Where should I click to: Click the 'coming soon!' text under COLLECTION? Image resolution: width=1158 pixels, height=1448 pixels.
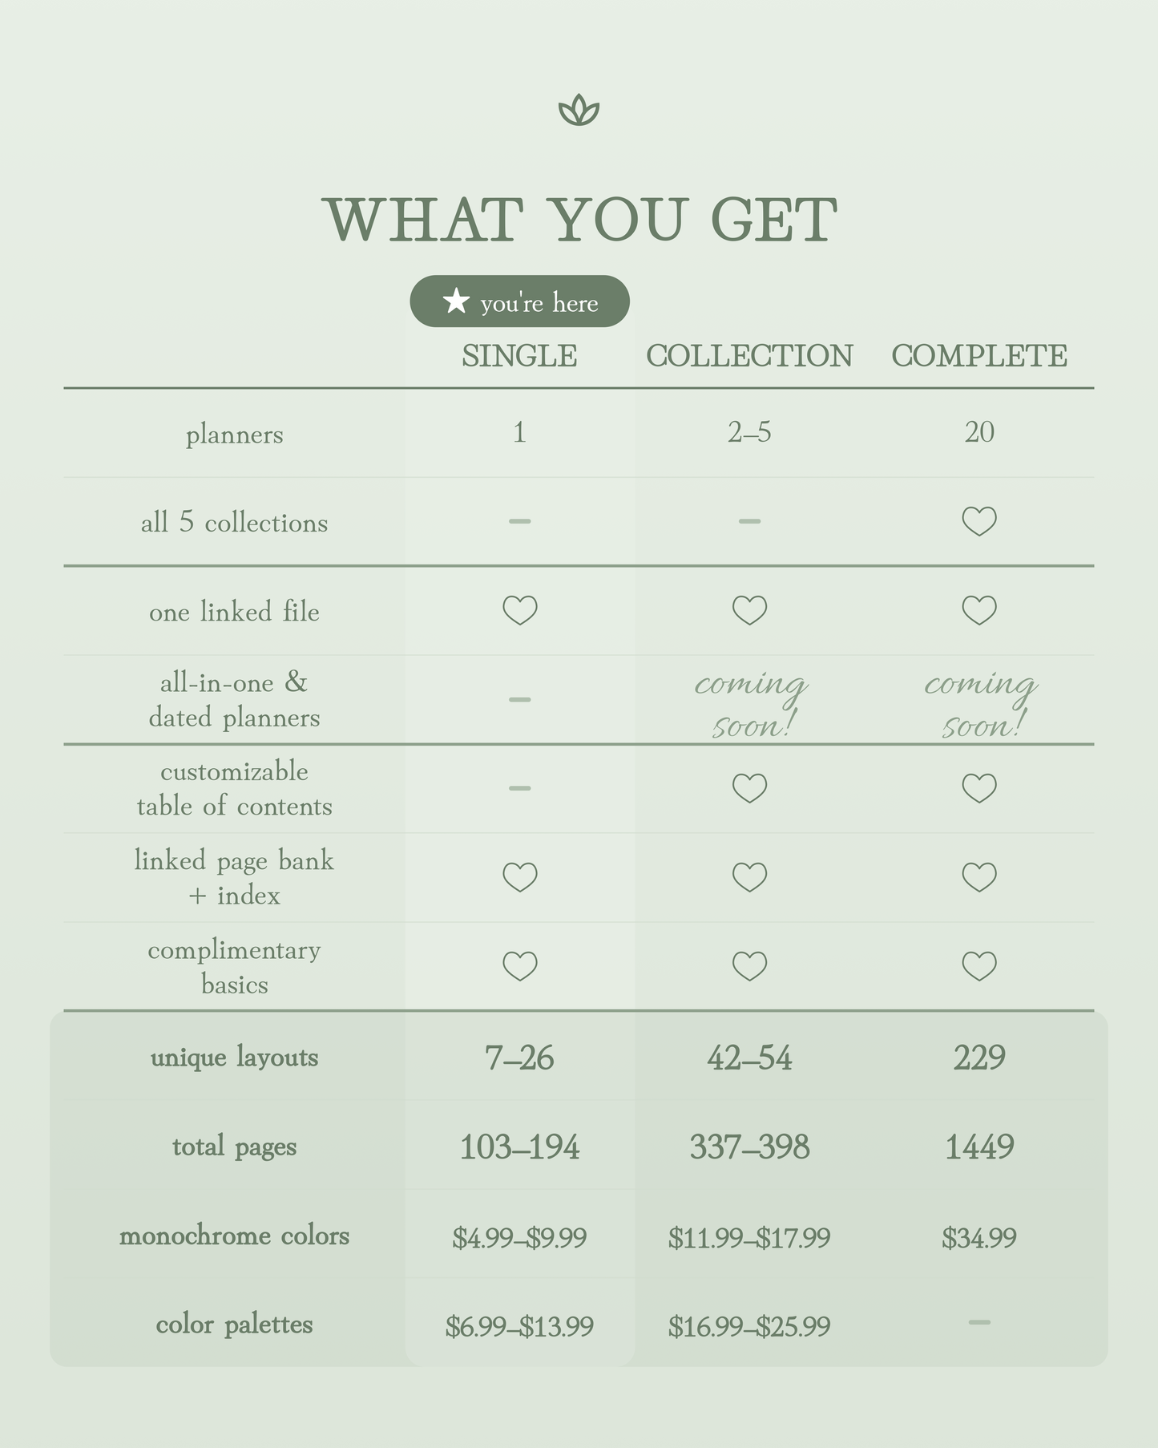749,704
